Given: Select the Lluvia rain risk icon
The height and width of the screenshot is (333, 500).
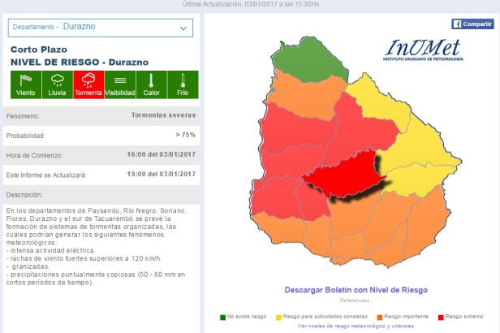Looking at the screenshot, I should [x=58, y=84].
